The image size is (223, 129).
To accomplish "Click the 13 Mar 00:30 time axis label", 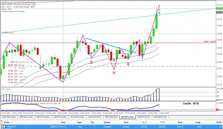I will (x=74, y=113).
